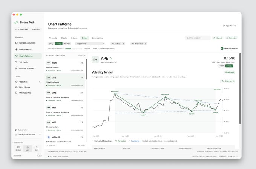Select Chart Patterns in sidebar

click(28, 56)
